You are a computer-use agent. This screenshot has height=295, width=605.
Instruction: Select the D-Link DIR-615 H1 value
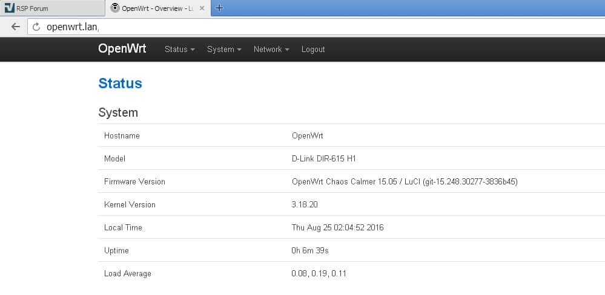(x=324, y=158)
